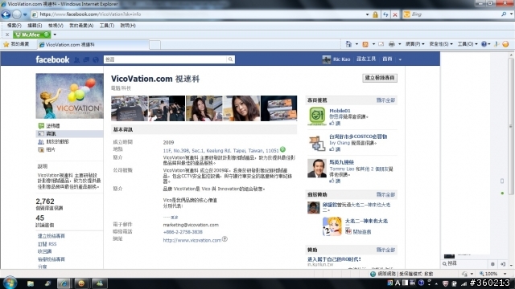Click the security padlock icon

pyautogui.click(x=375, y=14)
